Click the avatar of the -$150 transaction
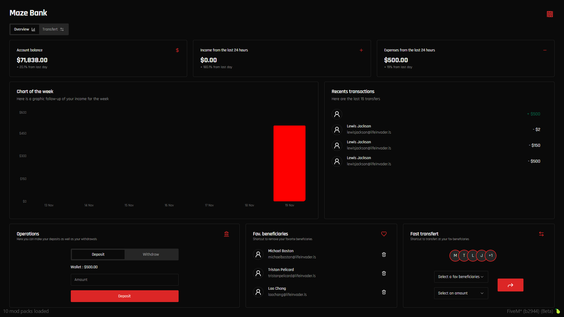This screenshot has height=317, width=564. 337,146
